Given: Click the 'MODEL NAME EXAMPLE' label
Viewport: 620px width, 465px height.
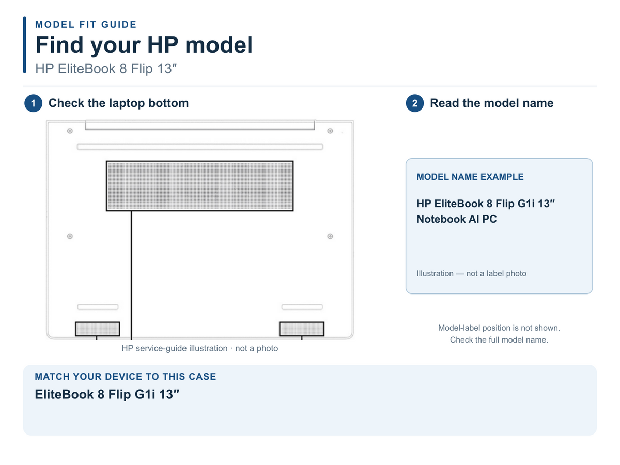Looking at the screenshot, I should click(x=470, y=177).
